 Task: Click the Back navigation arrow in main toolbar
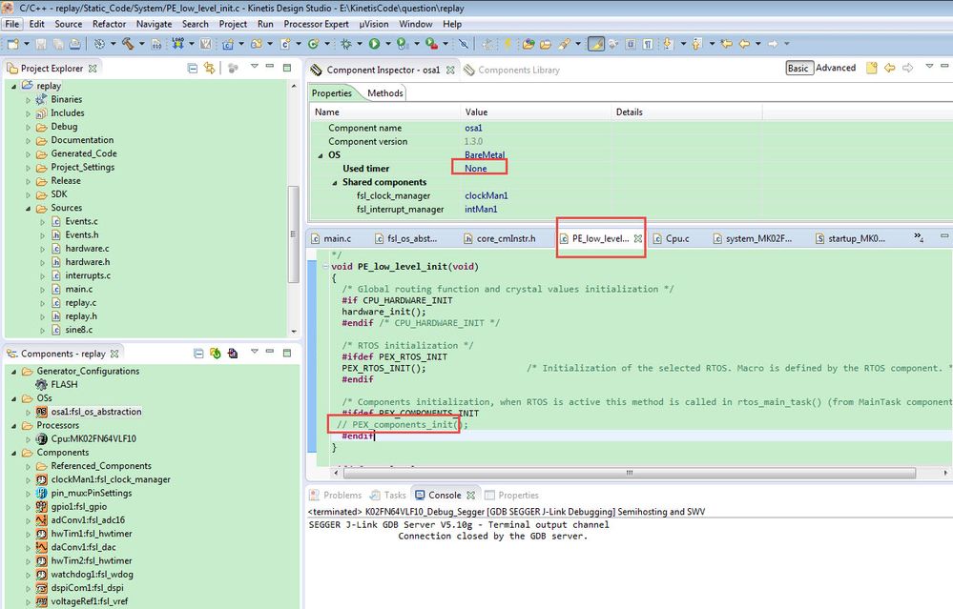[x=744, y=44]
